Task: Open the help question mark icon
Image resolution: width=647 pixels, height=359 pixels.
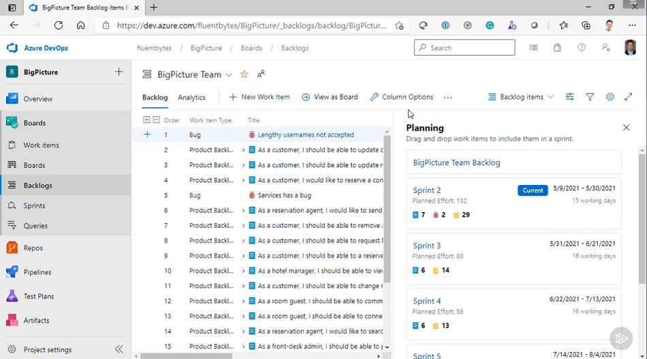Action: coord(582,48)
